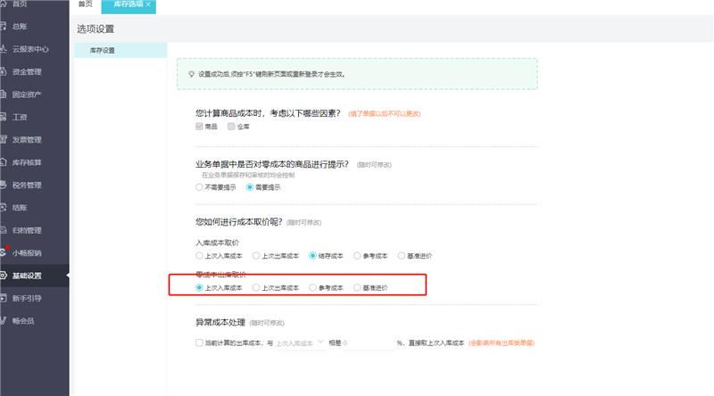Tick the 仓库 cost factor checkbox
Screen dimensions: 714x396
pyautogui.click(x=231, y=127)
